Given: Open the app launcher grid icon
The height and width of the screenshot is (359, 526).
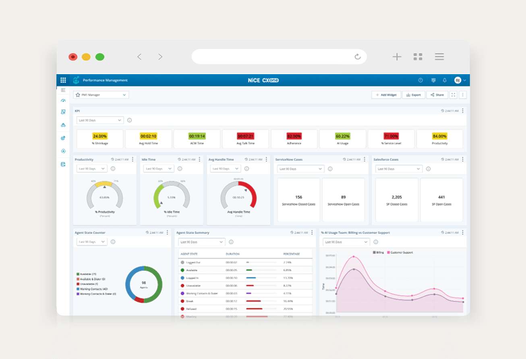Looking at the screenshot, I should (x=63, y=80).
